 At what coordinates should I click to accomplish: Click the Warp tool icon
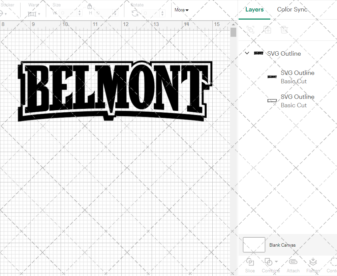pos(33,13)
